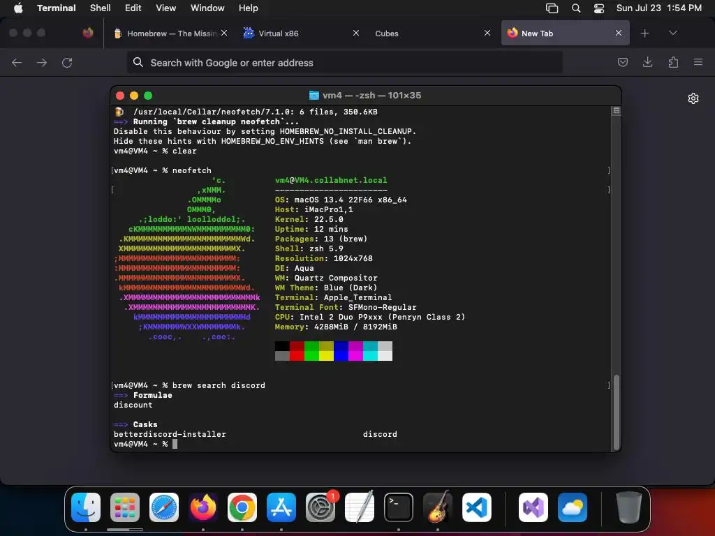
Task: Open the Window menu
Action: (x=207, y=8)
